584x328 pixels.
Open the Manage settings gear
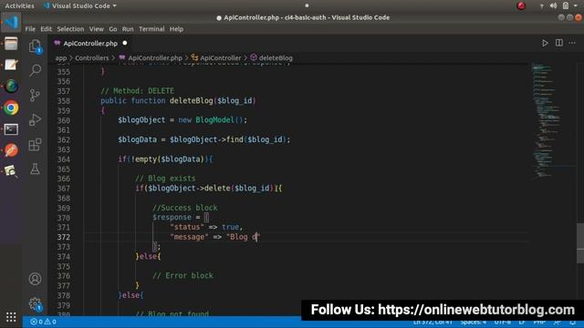[x=35, y=304]
